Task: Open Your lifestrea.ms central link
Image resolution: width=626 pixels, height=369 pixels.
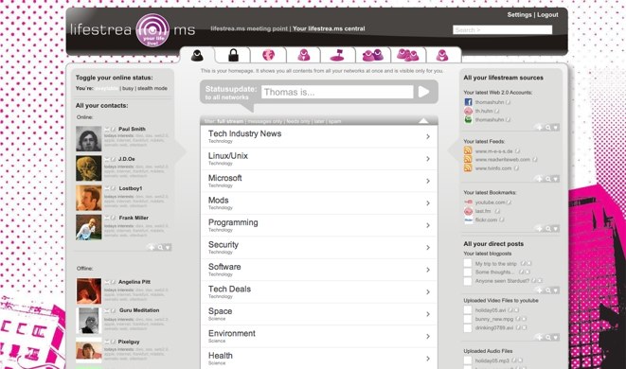Action: coord(329,28)
